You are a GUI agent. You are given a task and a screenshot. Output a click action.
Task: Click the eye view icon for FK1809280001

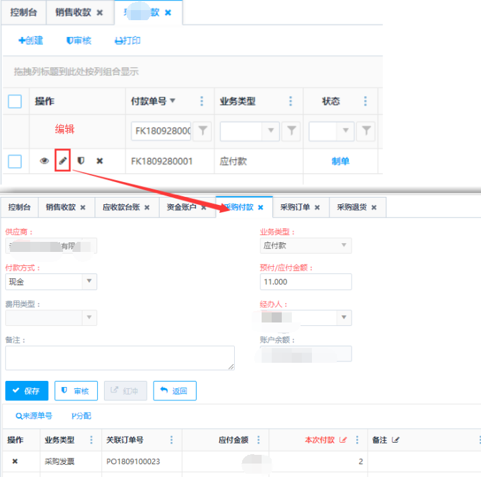point(44,161)
